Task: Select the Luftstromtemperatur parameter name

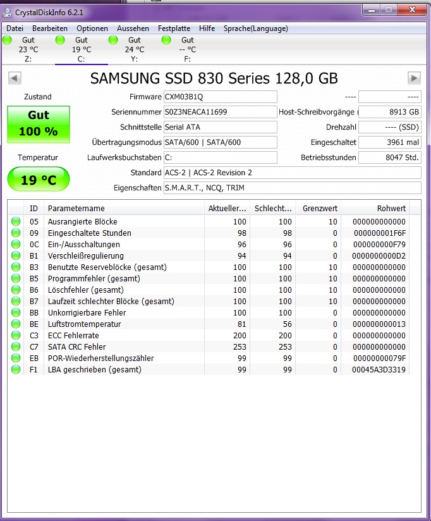Action: pos(84,324)
